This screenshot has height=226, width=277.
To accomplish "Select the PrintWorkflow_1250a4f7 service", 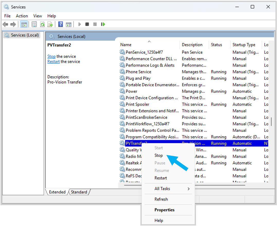I will point(194,124).
